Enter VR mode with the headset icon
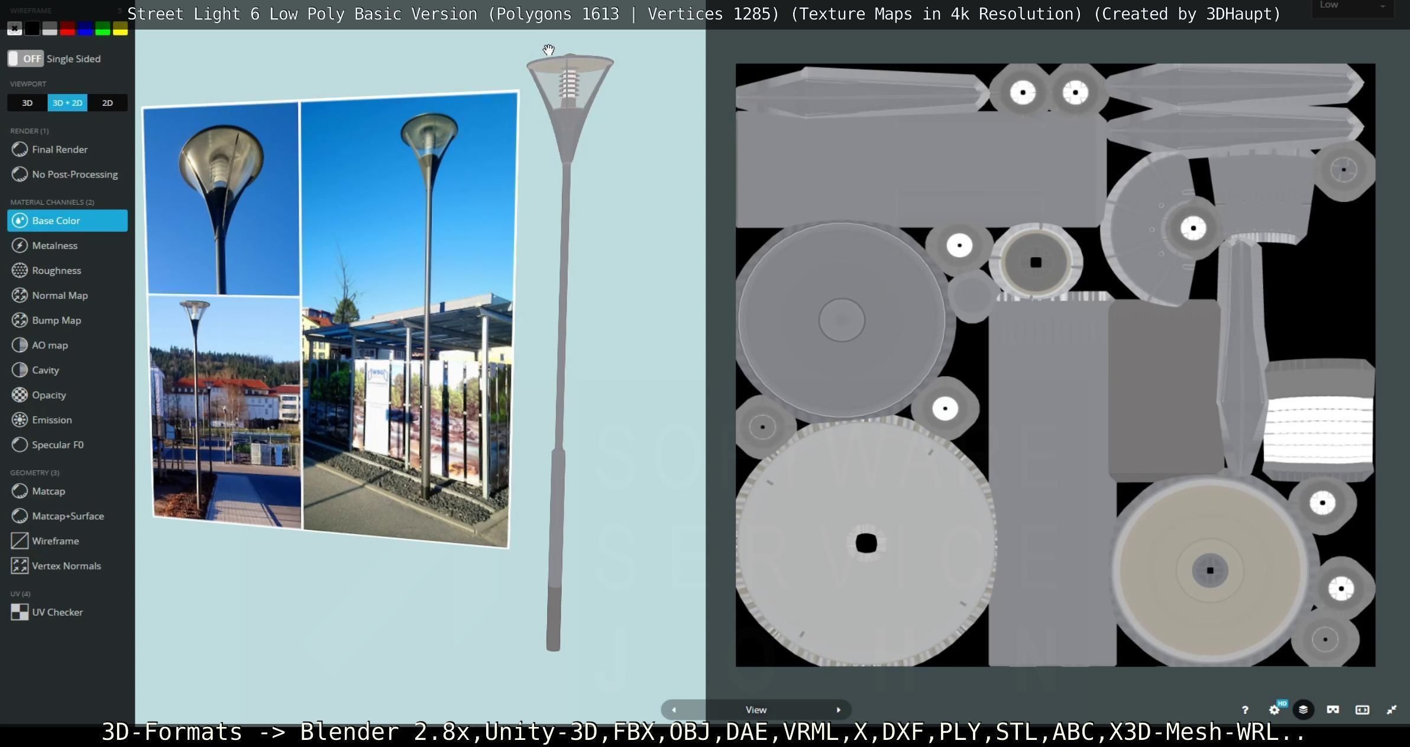Screen dimensions: 1410x747 1333,710
